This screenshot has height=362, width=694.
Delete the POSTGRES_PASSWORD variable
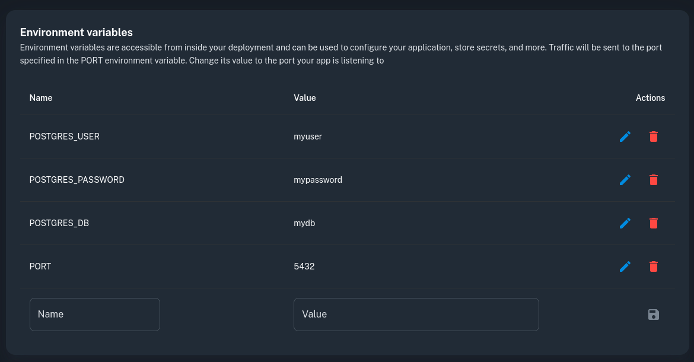(x=653, y=180)
